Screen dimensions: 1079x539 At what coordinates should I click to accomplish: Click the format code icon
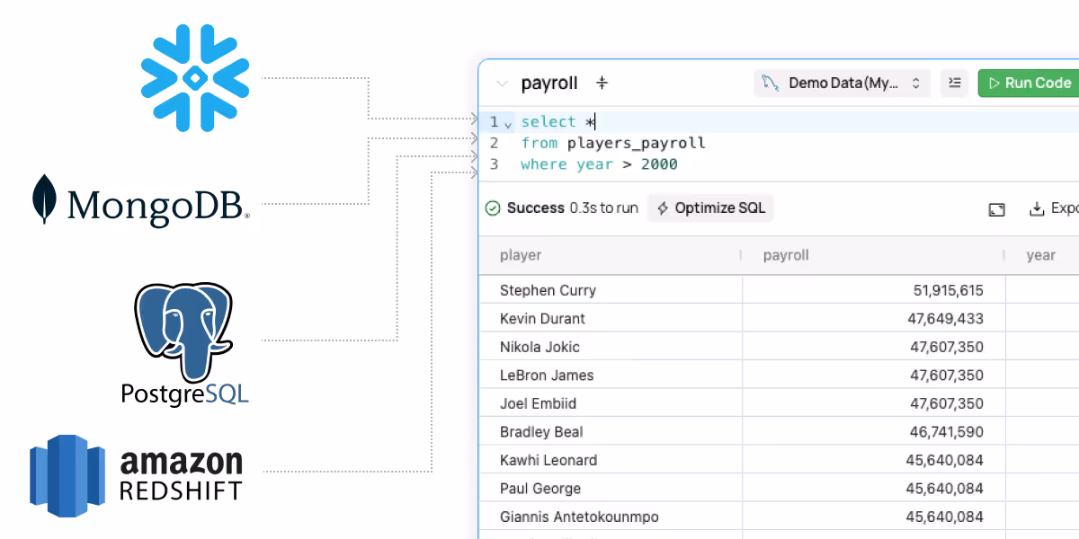point(955,83)
